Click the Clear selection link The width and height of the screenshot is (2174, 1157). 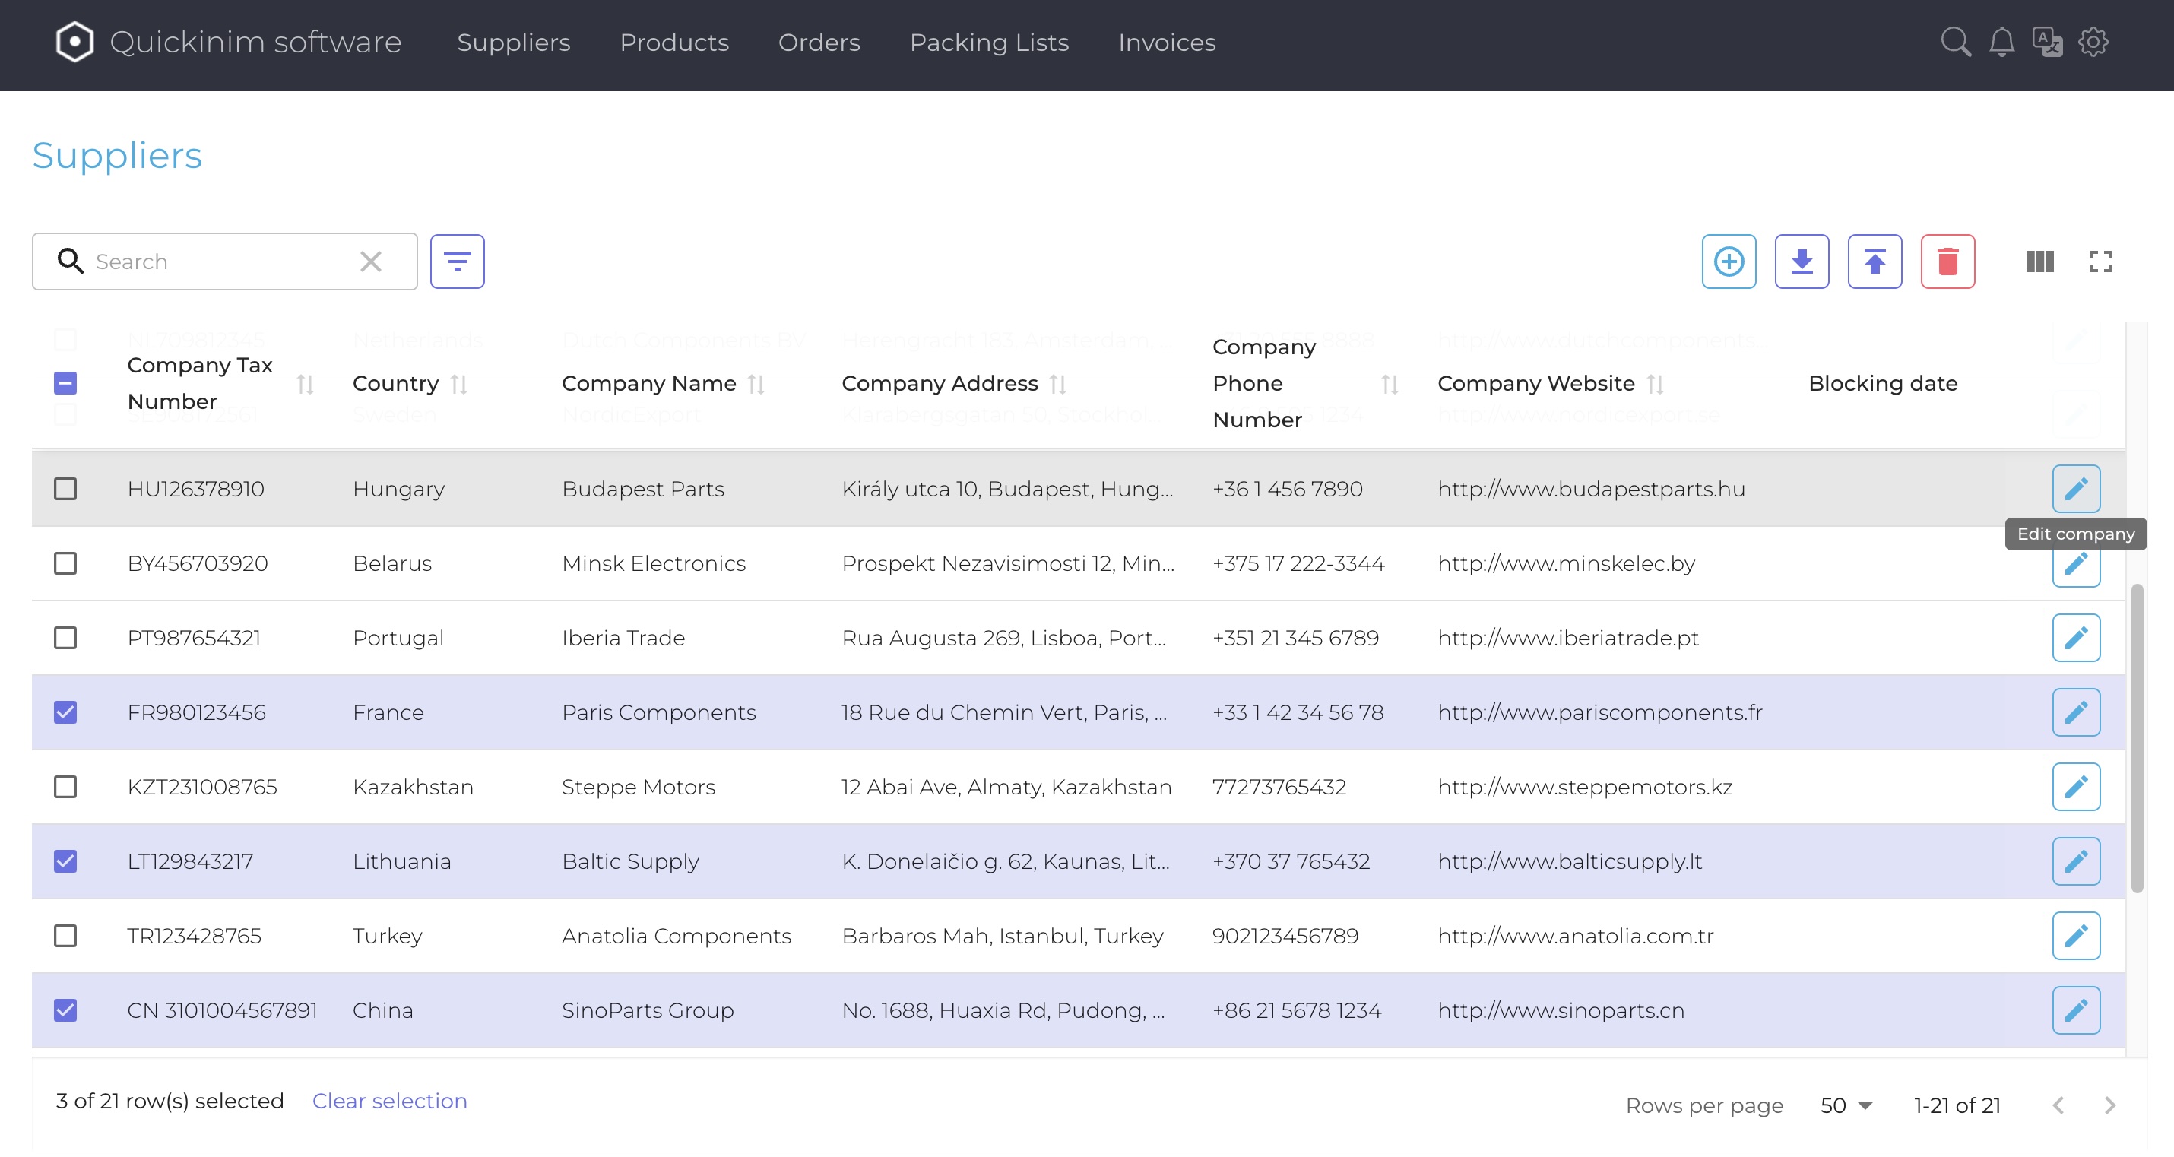point(389,1101)
